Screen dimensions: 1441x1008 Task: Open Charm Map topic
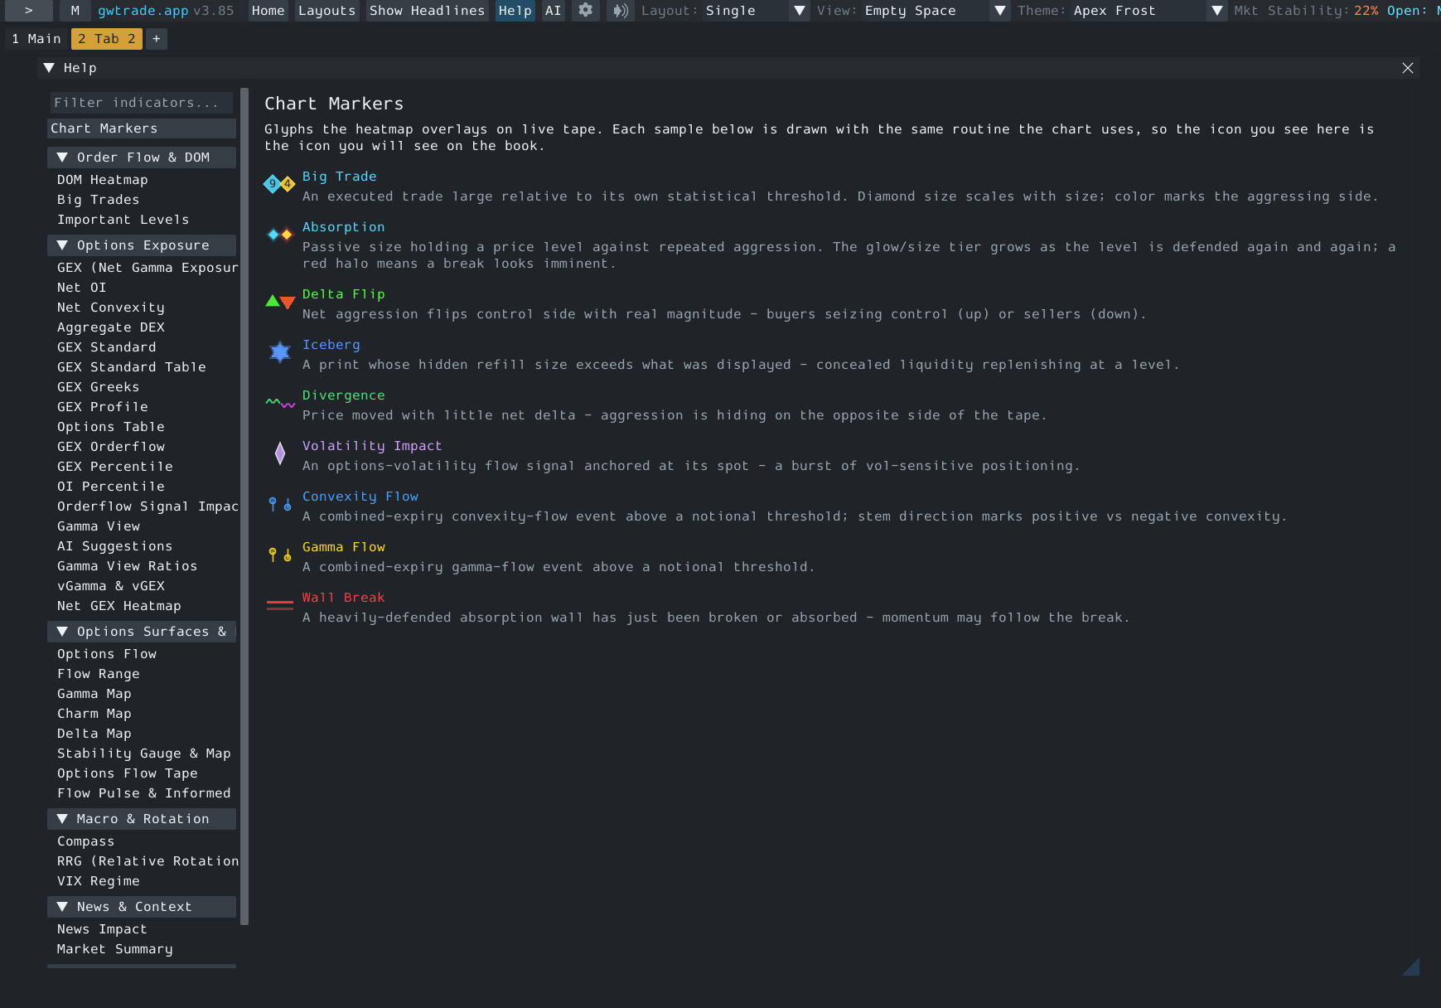(x=94, y=714)
